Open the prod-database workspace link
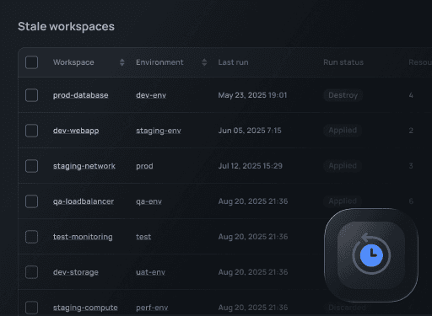Viewport: 432px width, 316px height. [x=81, y=95]
